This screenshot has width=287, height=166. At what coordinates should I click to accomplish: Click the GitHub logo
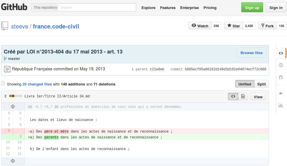[x=14, y=7]
